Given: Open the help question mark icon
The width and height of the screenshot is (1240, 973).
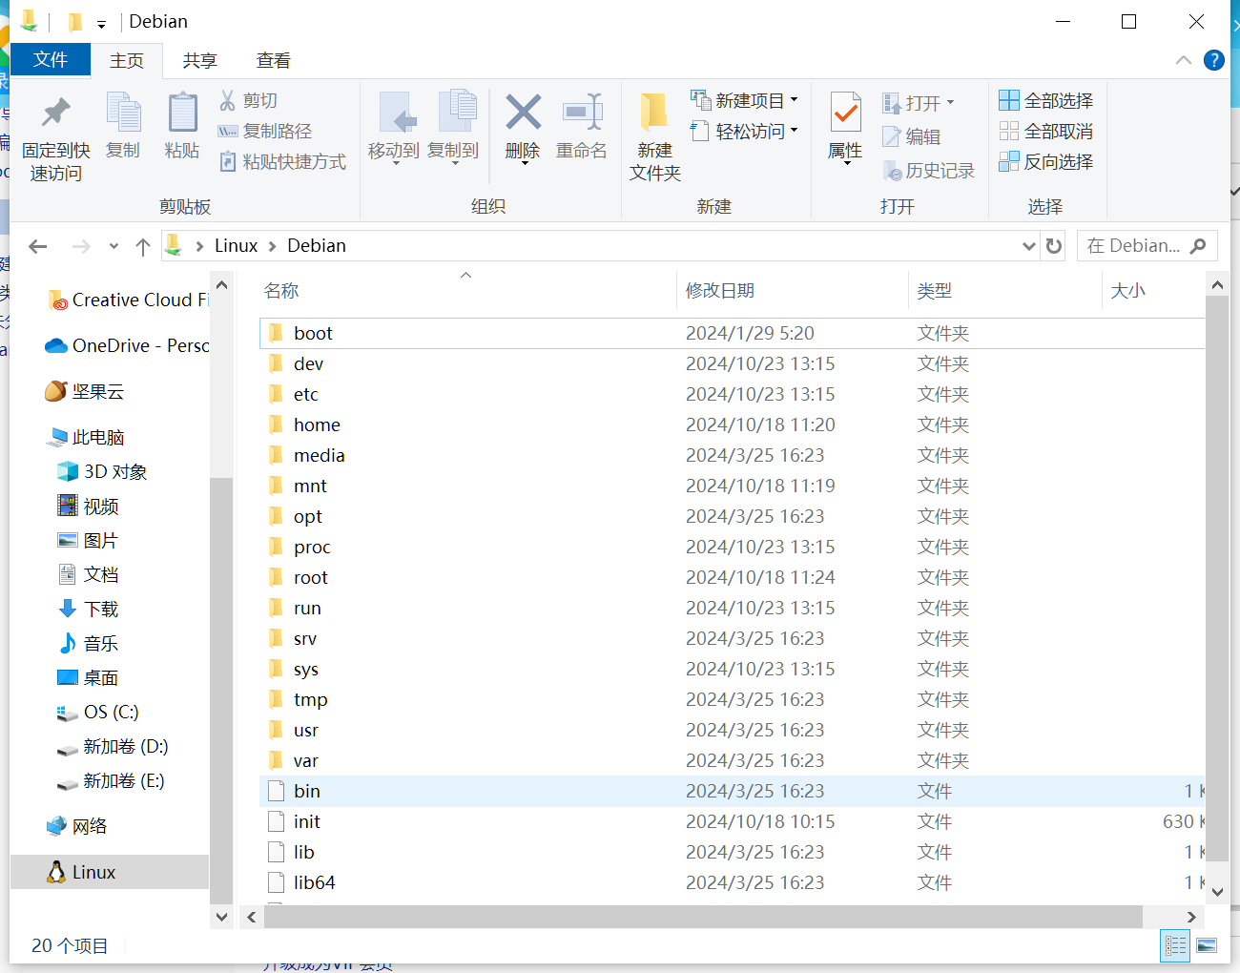Looking at the screenshot, I should click(1213, 60).
